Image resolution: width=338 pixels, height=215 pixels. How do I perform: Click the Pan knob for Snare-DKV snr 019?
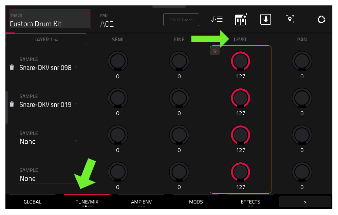point(302,98)
